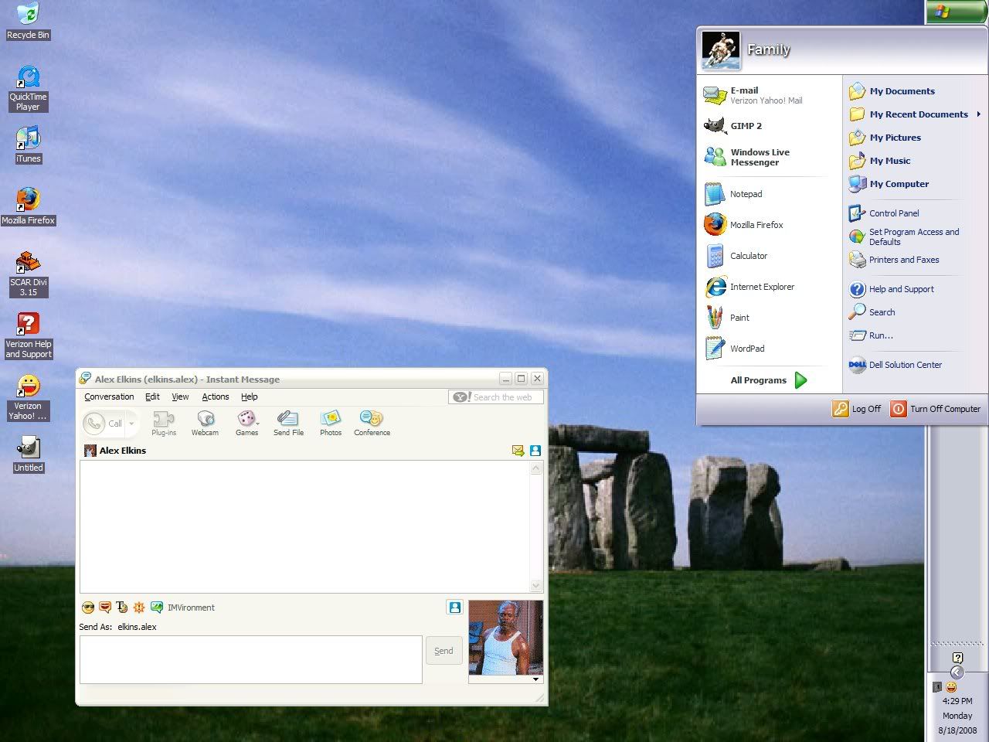Start a Conference from the toolbar
Screen dimensions: 989x742
click(372, 423)
